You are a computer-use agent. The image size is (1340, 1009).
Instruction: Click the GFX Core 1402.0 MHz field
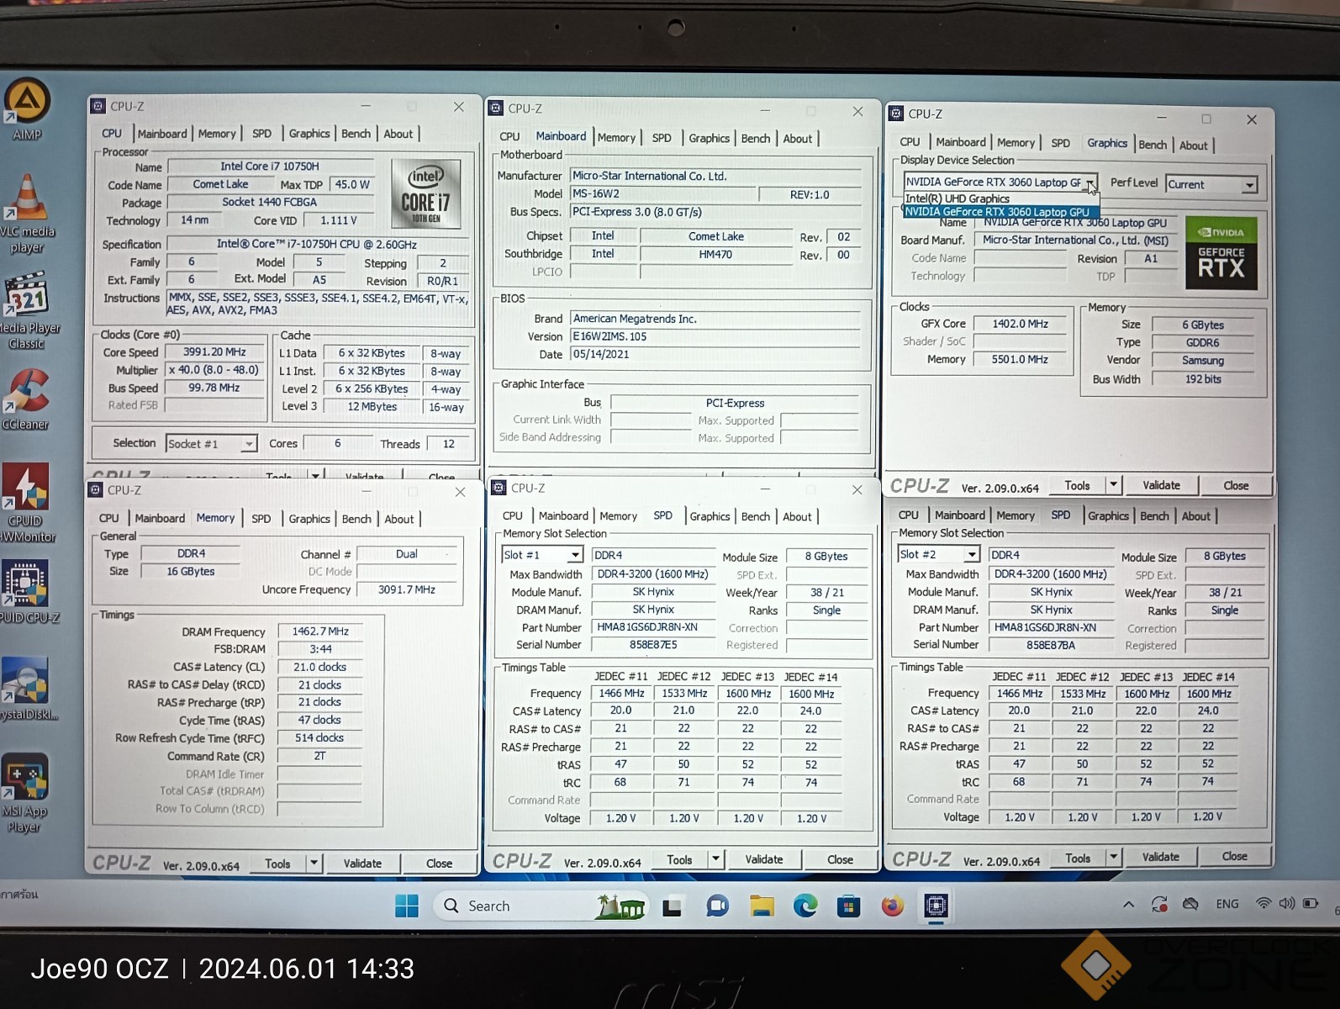click(x=1020, y=324)
